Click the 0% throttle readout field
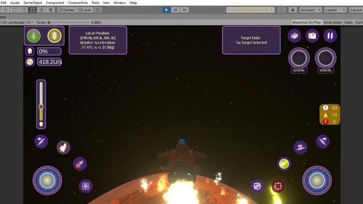363x204 pixels. point(49,52)
